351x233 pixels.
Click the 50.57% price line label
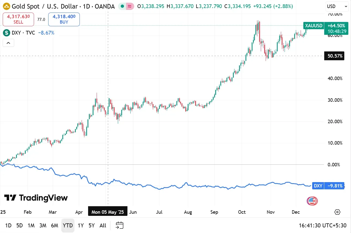(x=334, y=56)
